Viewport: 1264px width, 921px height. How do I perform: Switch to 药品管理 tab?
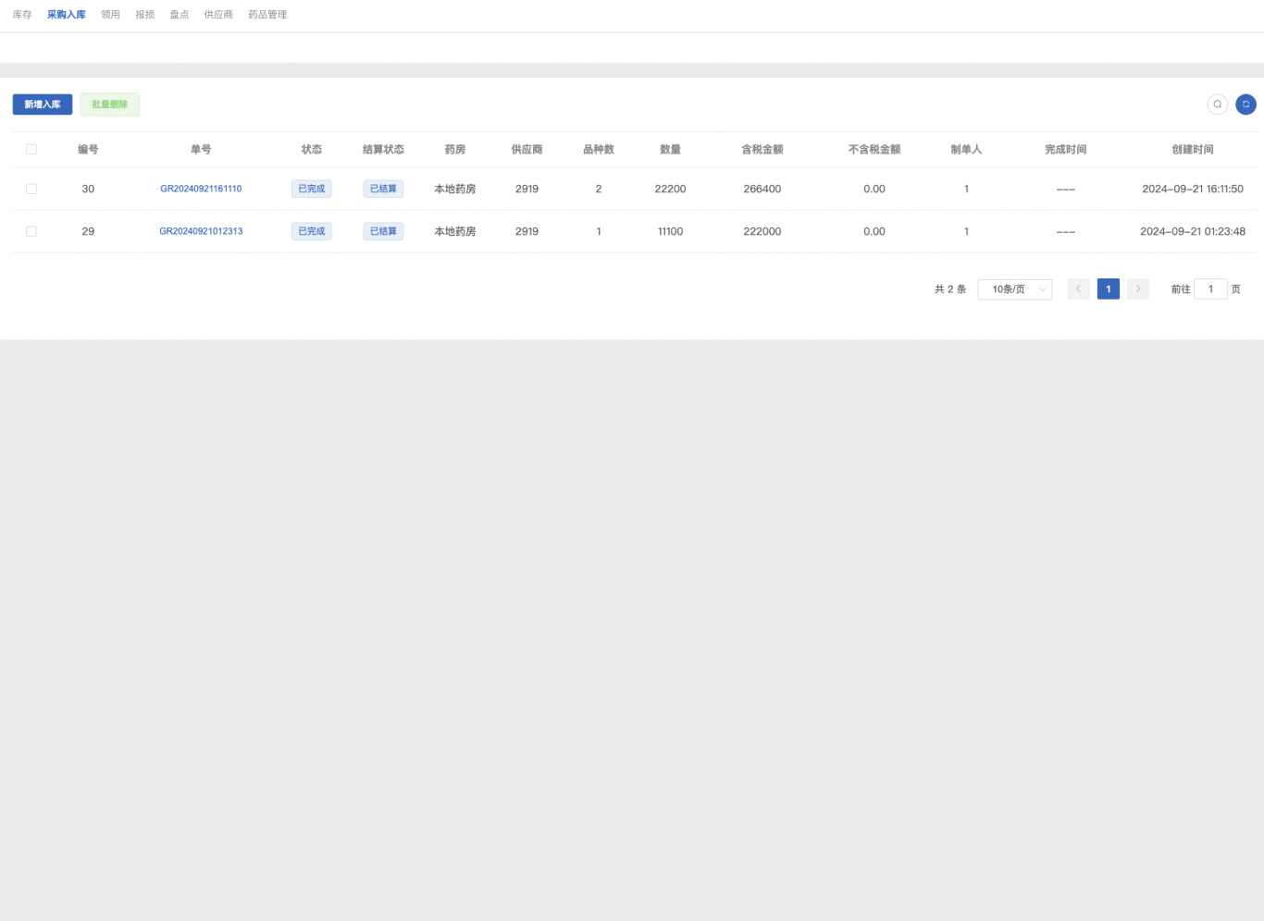coord(267,15)
